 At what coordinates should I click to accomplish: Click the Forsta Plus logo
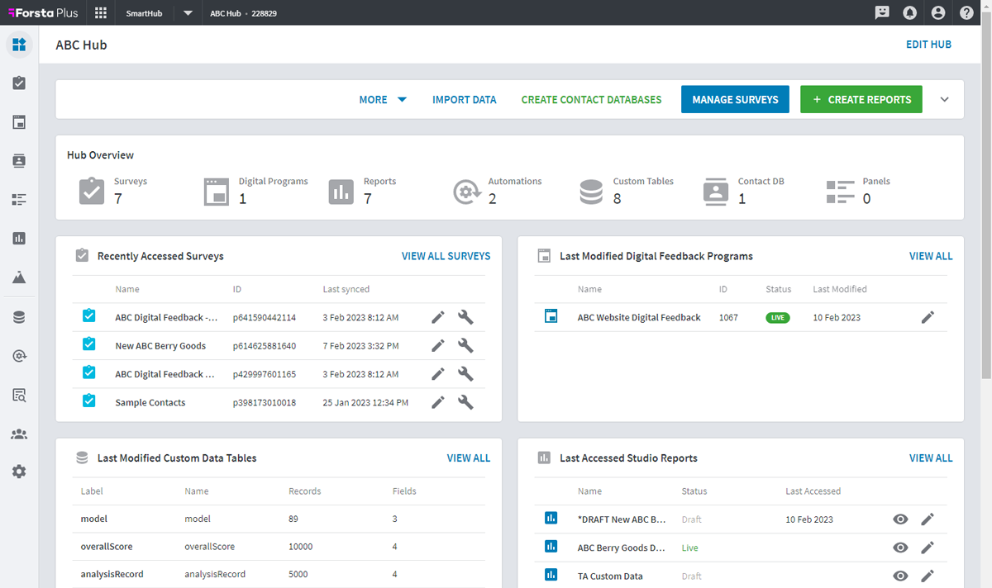tap(43, 12)
